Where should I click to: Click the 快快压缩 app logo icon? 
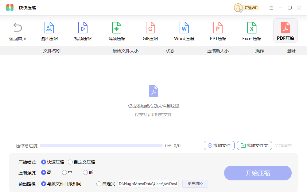click(10, 8)
